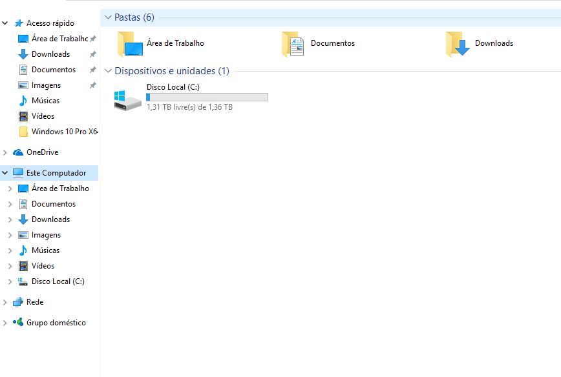Image resolution: width=561 pixels, height=377 pixels.
Task: Click the Músicas icon under Este Computador
Action: (23, 250)
